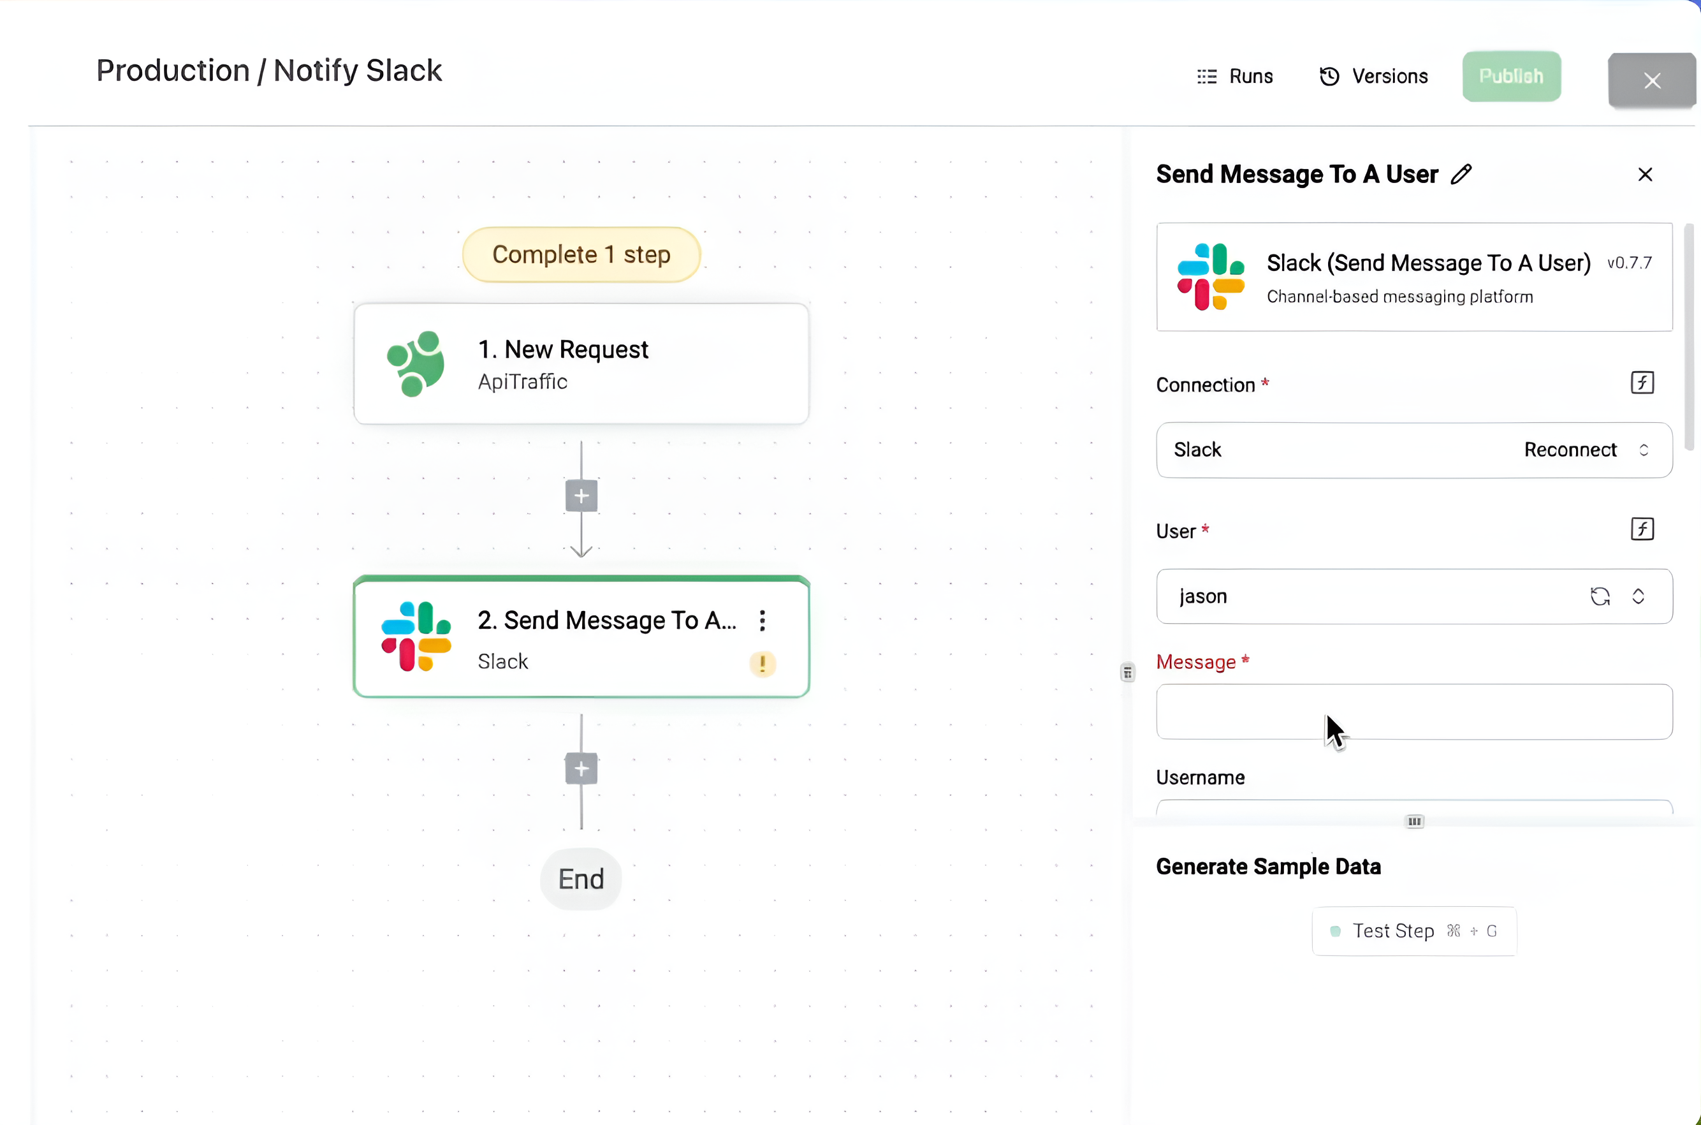Image resolution: width=1701 pixels, height=1125 pixels.
Task: Click the pencil icon to rename step
Action: click(1461, 174)
